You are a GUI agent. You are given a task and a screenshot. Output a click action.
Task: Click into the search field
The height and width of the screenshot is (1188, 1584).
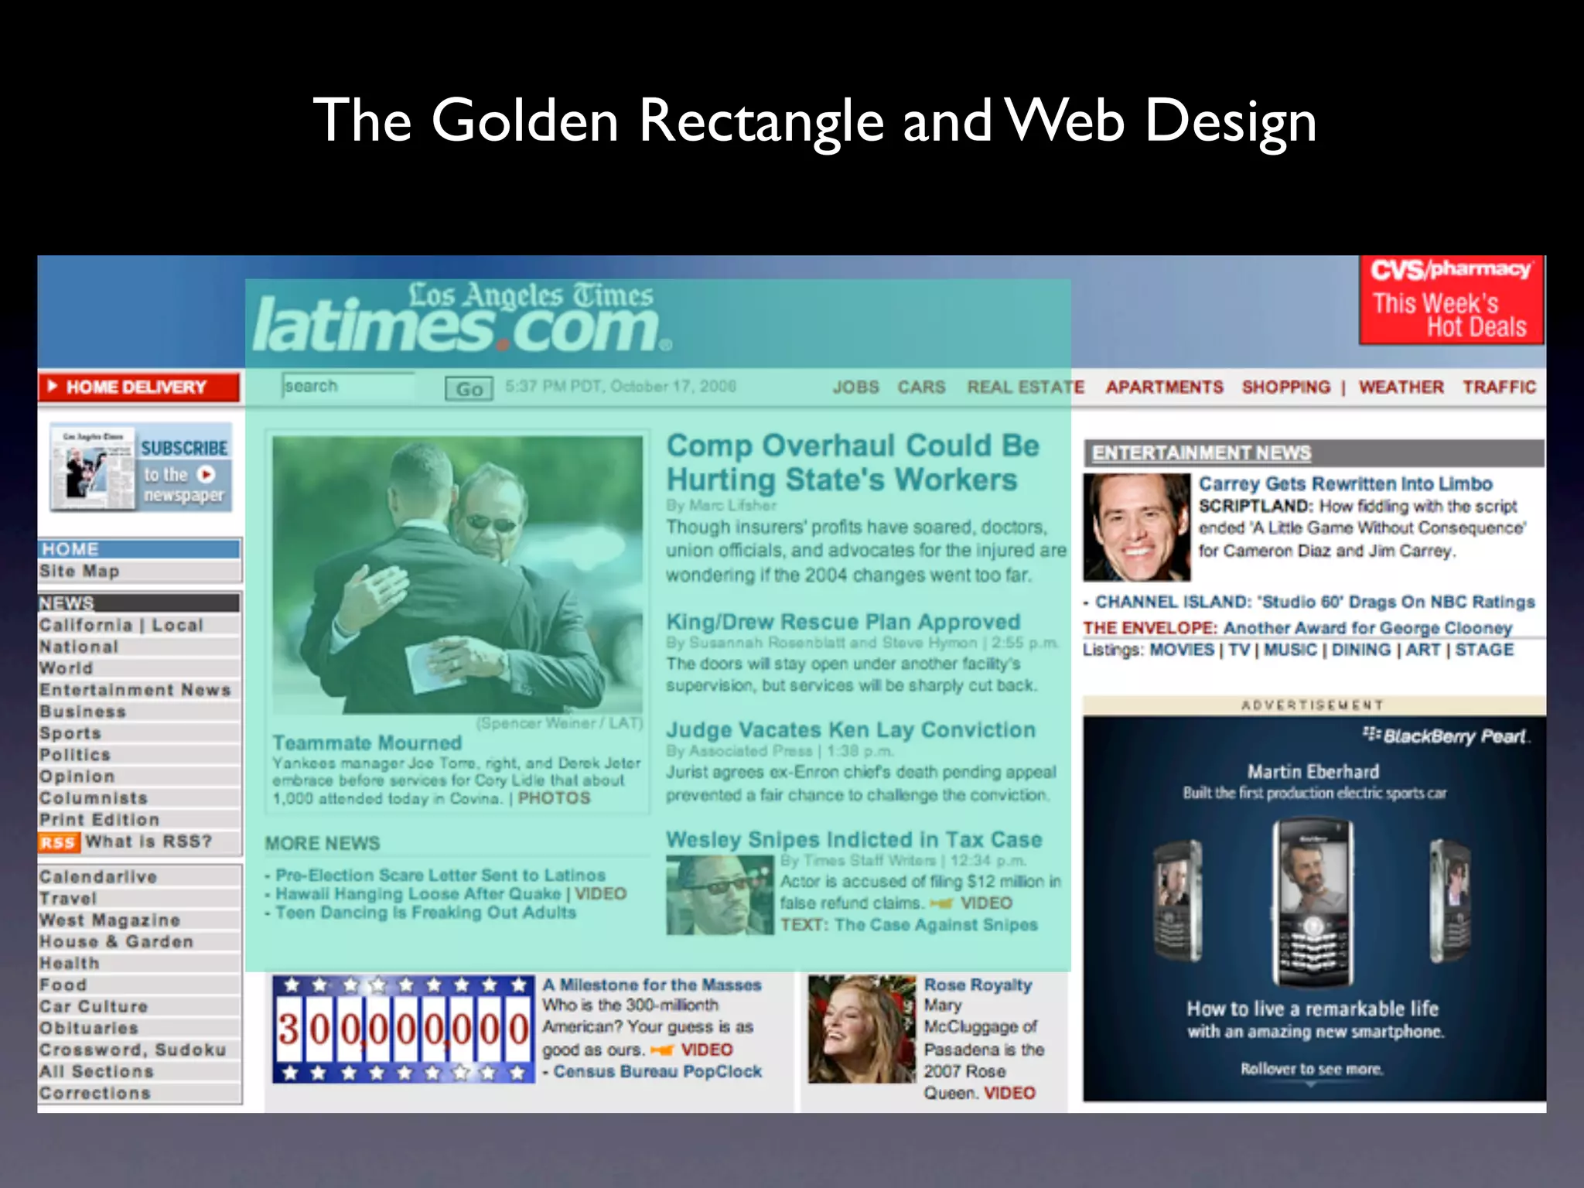[349, 386]
